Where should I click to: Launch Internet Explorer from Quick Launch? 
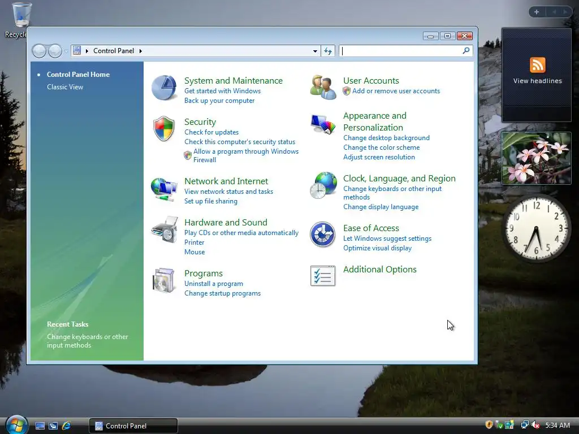[67, 426]
